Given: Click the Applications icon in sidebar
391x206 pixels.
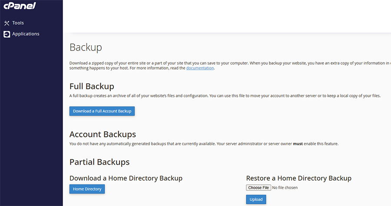Looking at the screenshot, I should click(7, 34).
